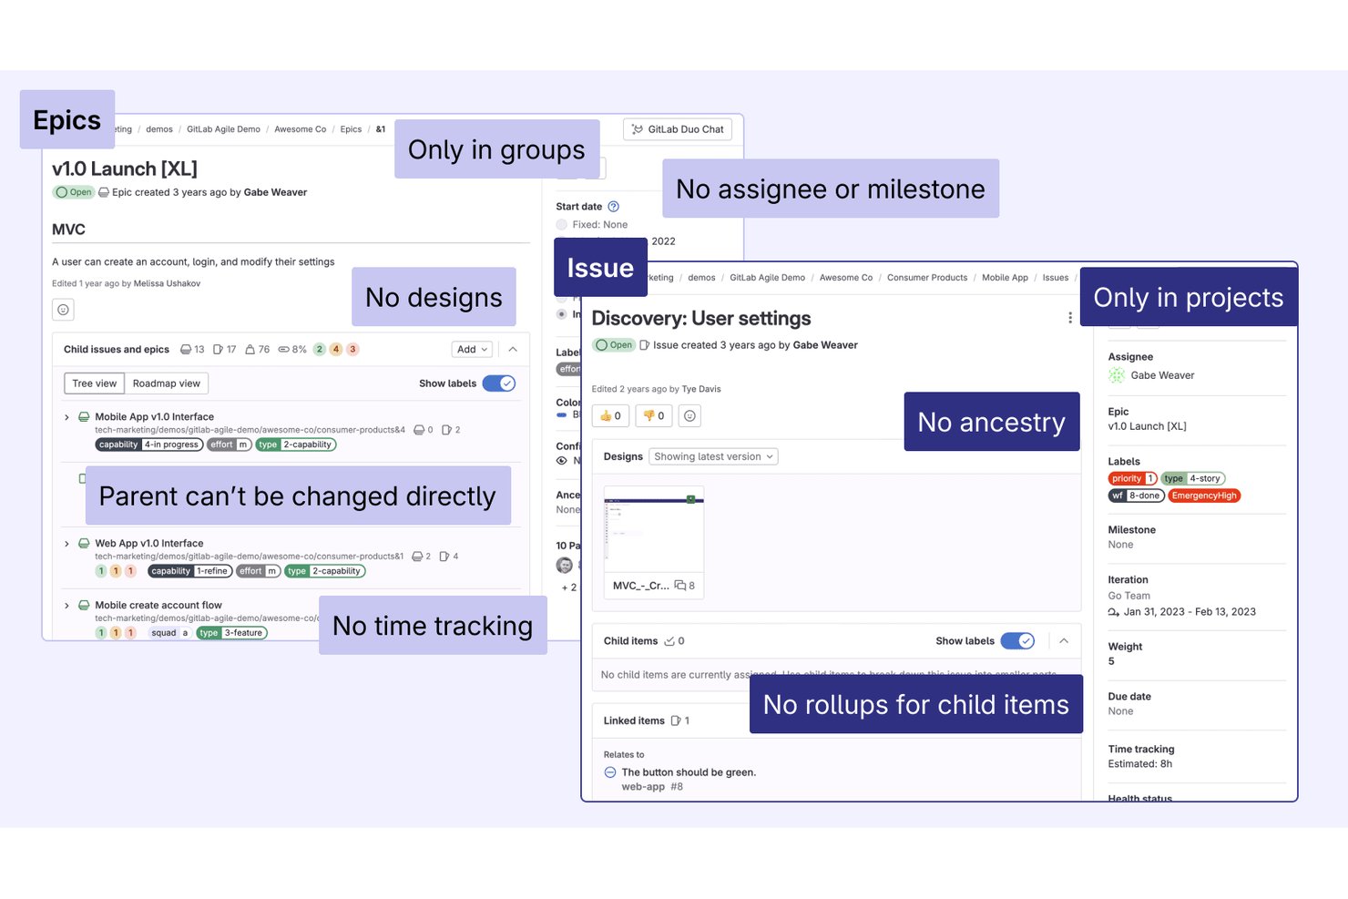Select the Fixed: None start date radio
The height and width of the screenshot is (899, 1348).
click(562, 225)
